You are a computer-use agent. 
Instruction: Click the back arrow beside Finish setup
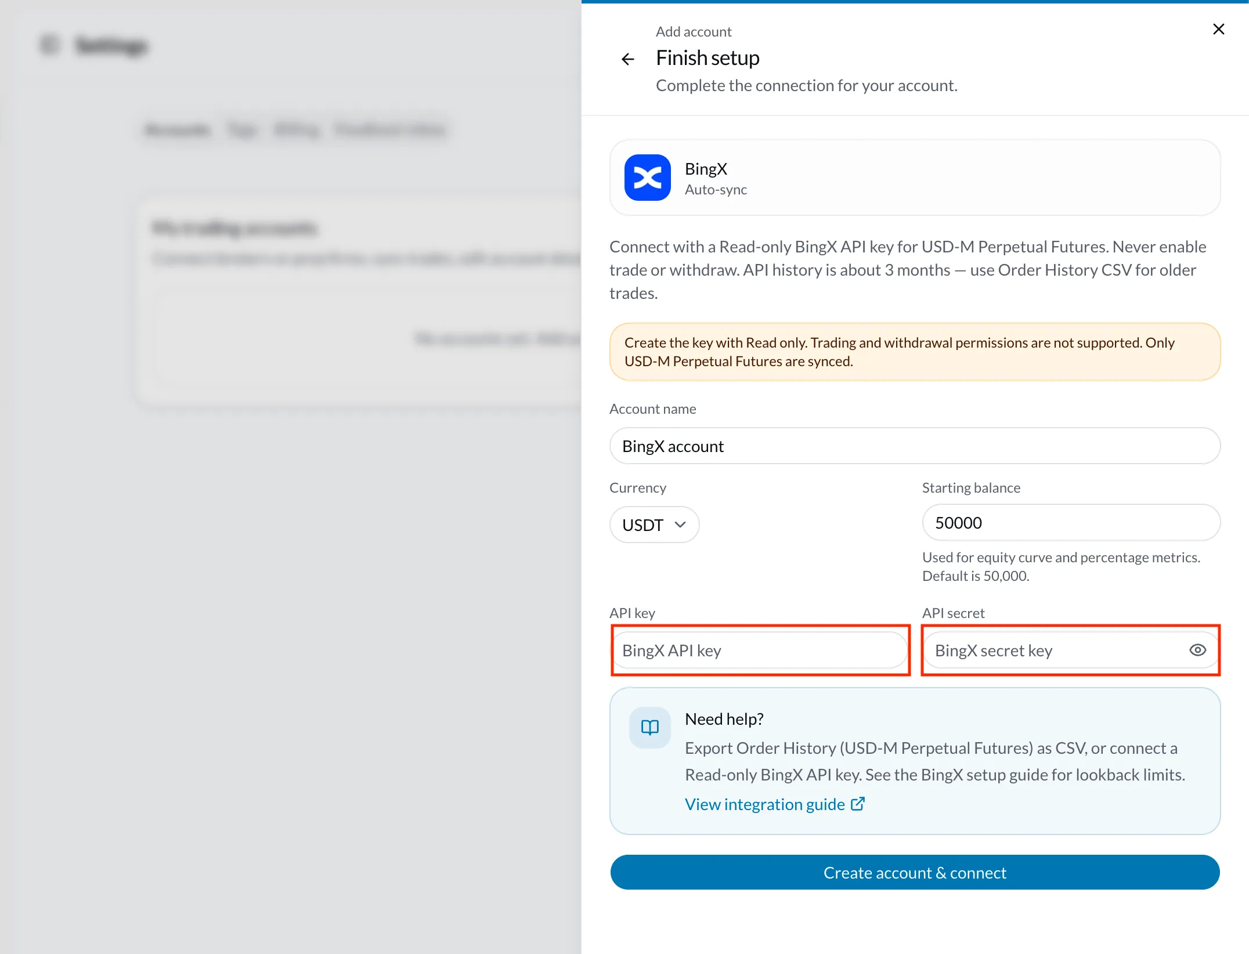point(627,59)
